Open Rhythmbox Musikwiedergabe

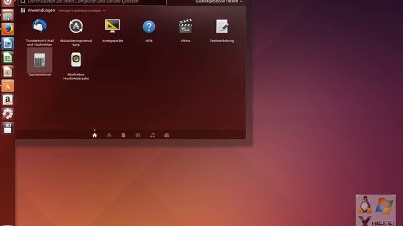76,65
